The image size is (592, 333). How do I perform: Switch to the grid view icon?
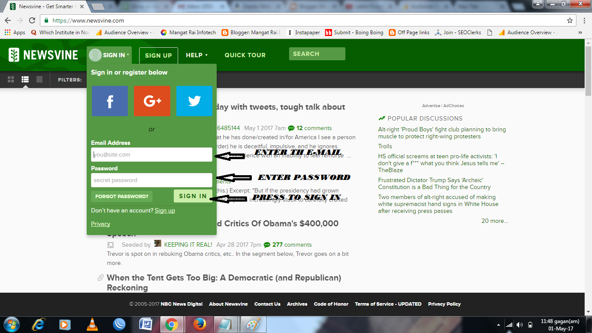pos(11,79)
